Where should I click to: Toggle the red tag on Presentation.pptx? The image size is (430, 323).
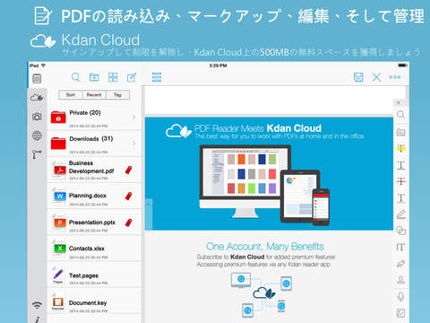128,223
